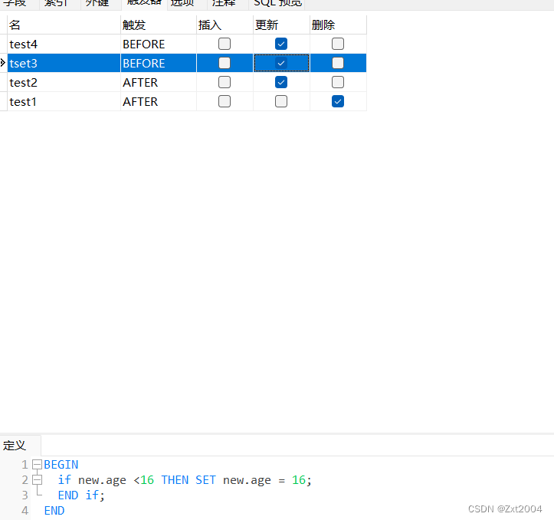Open the SQL 预览 tab
Screen dimensions: 554x520
pos(277,3)
